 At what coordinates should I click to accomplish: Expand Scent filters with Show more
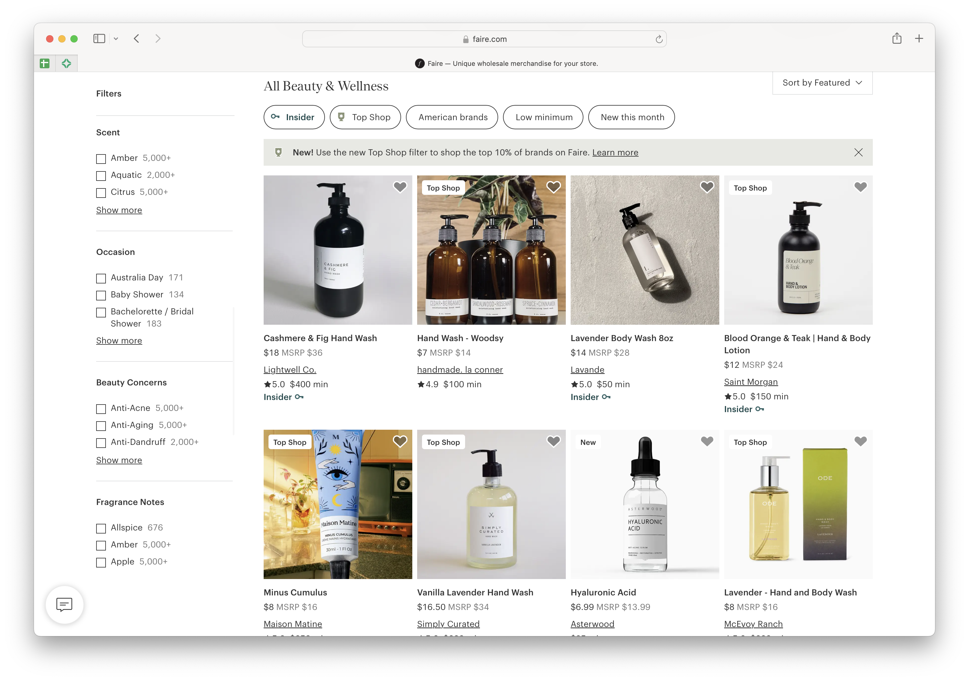119,210
